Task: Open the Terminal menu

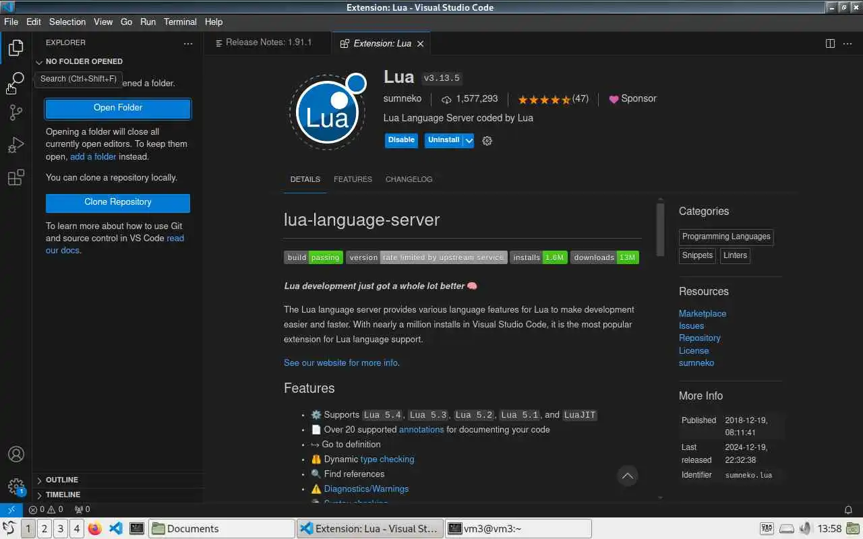Action: click(x=180, y=22)
